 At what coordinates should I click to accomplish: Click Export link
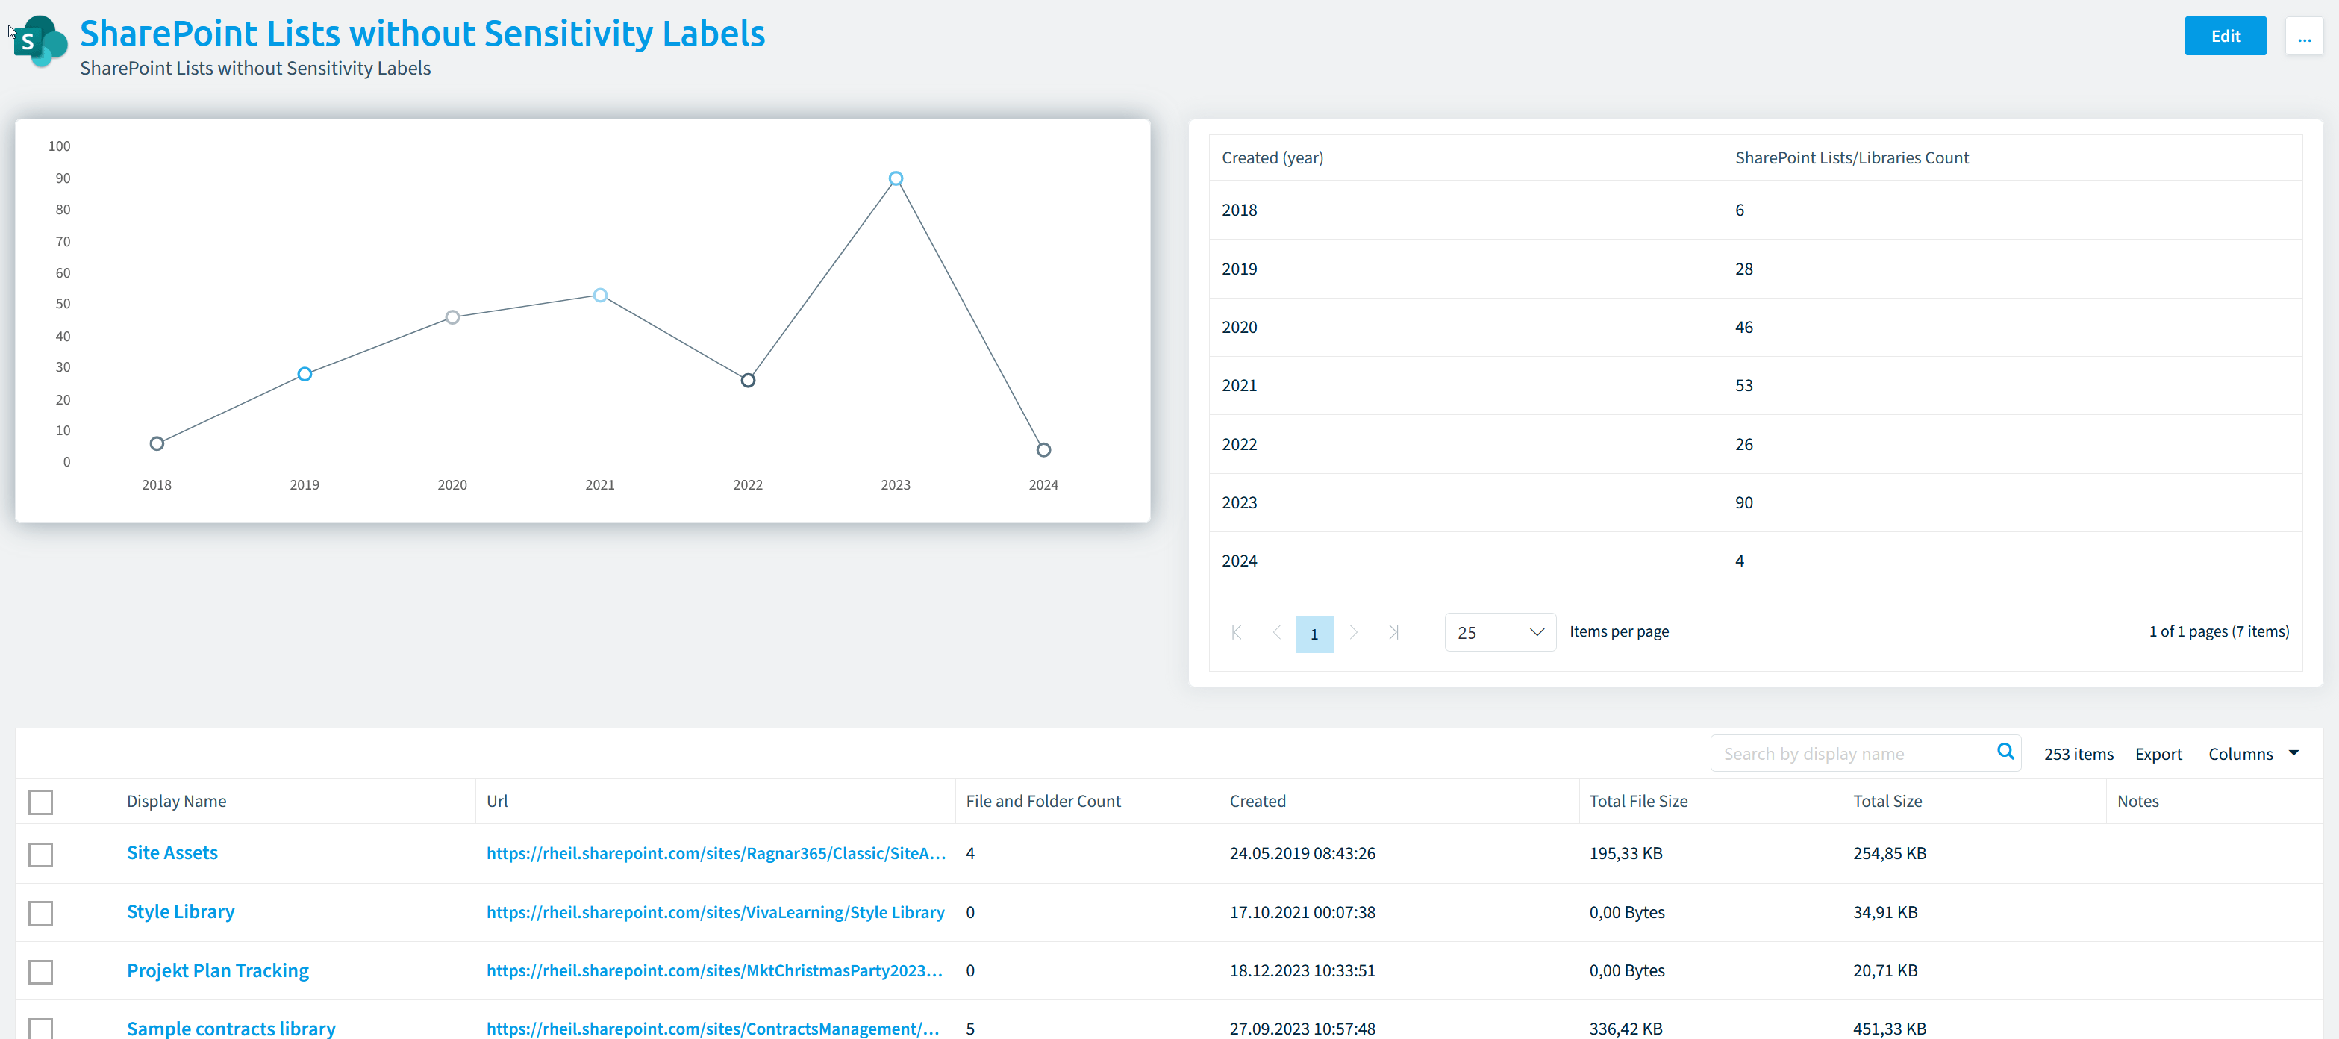[2158, 754]
